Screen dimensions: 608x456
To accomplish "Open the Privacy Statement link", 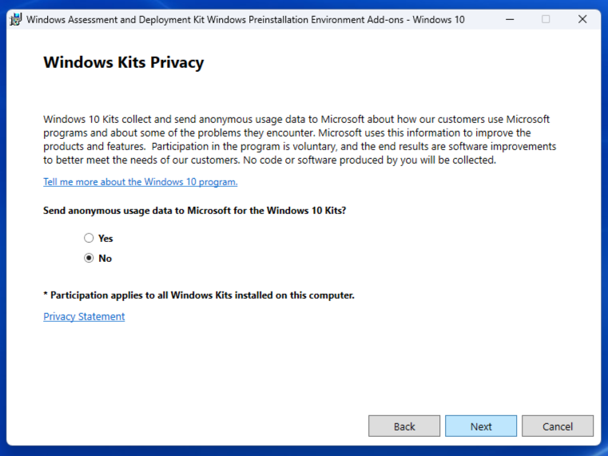I will point(84,316).
